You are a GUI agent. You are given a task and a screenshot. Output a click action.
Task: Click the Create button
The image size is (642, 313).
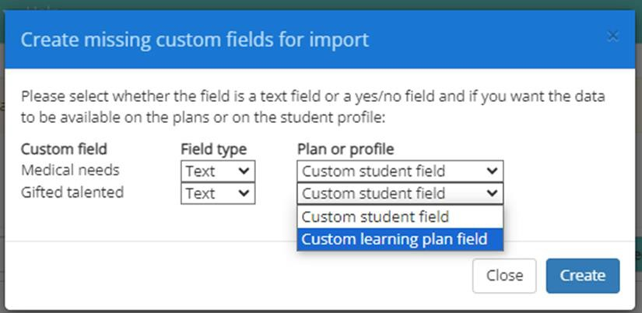[x=583, y=276]
